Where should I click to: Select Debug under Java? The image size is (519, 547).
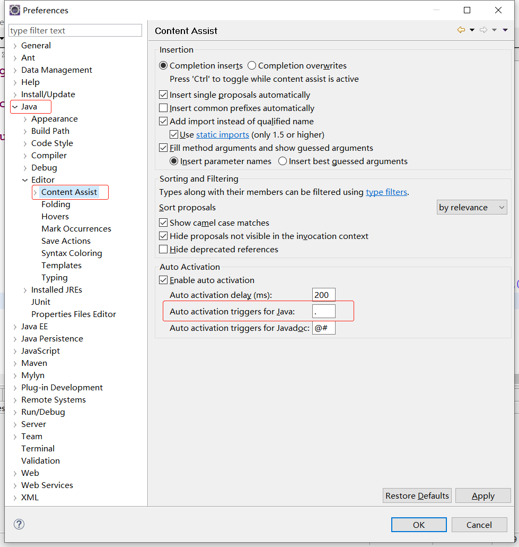point(44,168)
